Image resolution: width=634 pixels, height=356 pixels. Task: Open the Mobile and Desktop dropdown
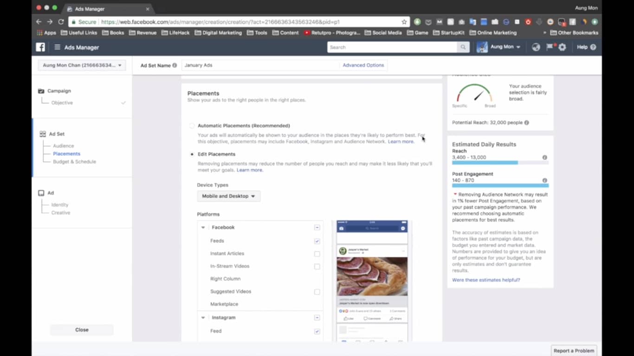click(228, 196)
